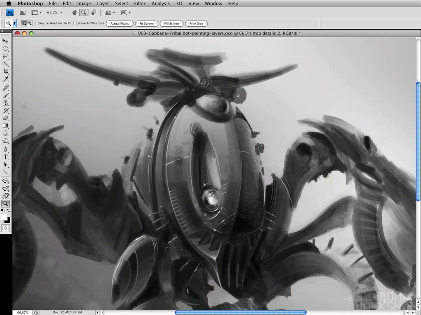Open the 3D menu
This screenshot has height=315, width=421.
click(x=179, y=3)
